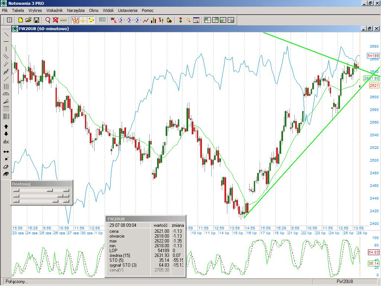
Task: Select the abc text annotation tool
Action: point(6,142)
